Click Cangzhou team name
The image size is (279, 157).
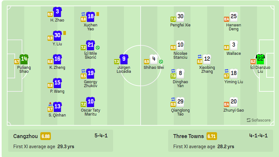tap(26, 136)
